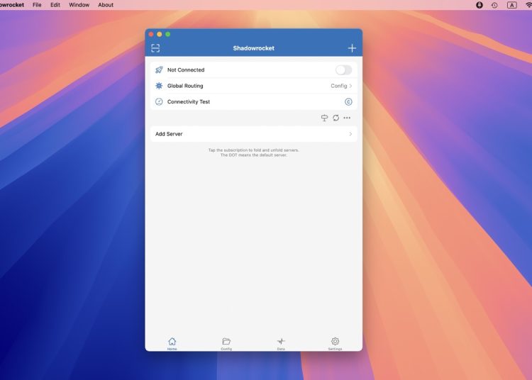The image size is (532, 380).
Task: Switch to the Data tab
Action: coord(281,343)
